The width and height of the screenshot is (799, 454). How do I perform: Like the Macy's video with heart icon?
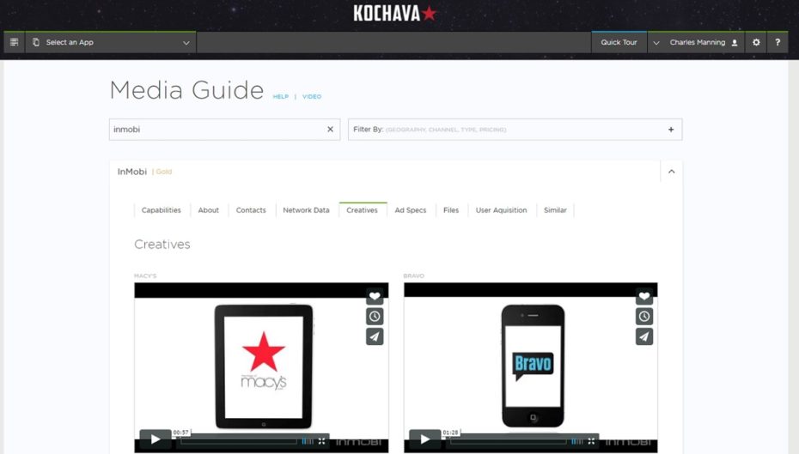375,296
